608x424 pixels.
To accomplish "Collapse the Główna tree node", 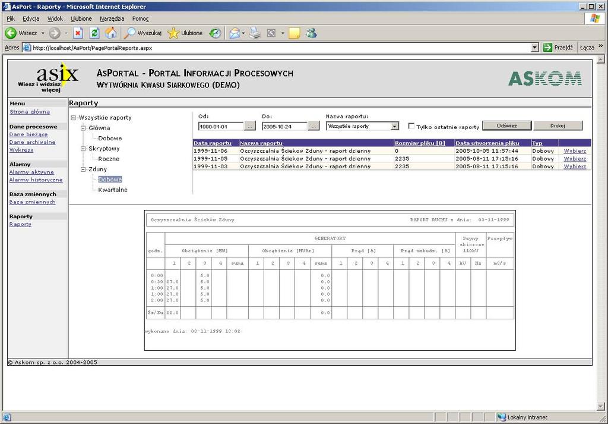I will click(83, 128).
